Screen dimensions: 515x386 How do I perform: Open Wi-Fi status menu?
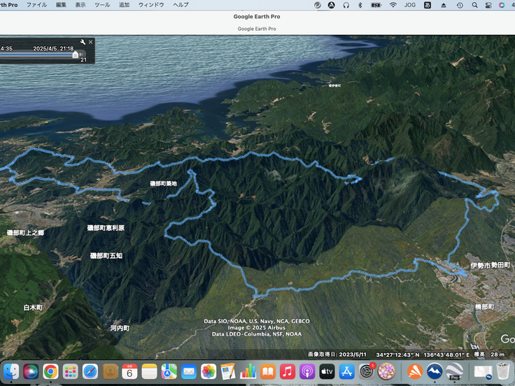[393, 5]
